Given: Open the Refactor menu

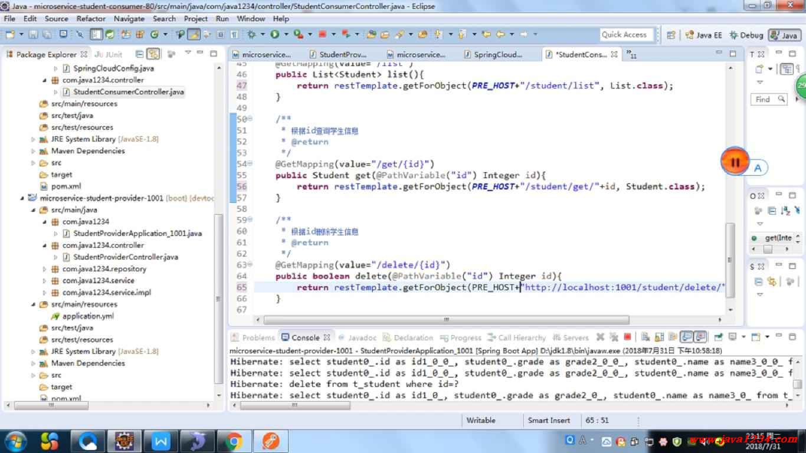Looking at the screenshot, I should pyautogui.click(x=91, y=18).
